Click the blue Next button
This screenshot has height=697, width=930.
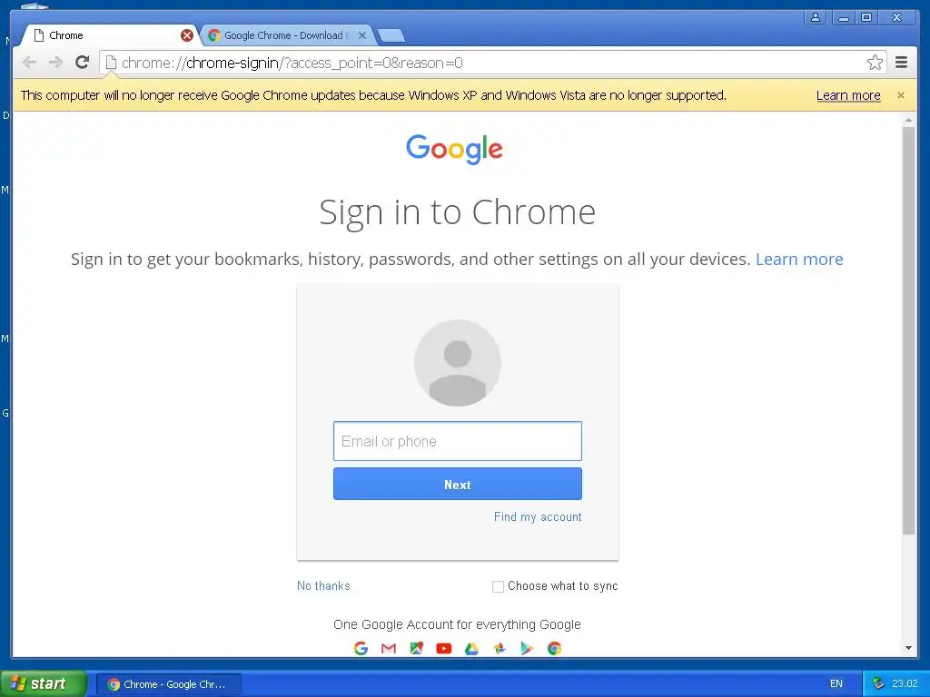coord(458,485)
